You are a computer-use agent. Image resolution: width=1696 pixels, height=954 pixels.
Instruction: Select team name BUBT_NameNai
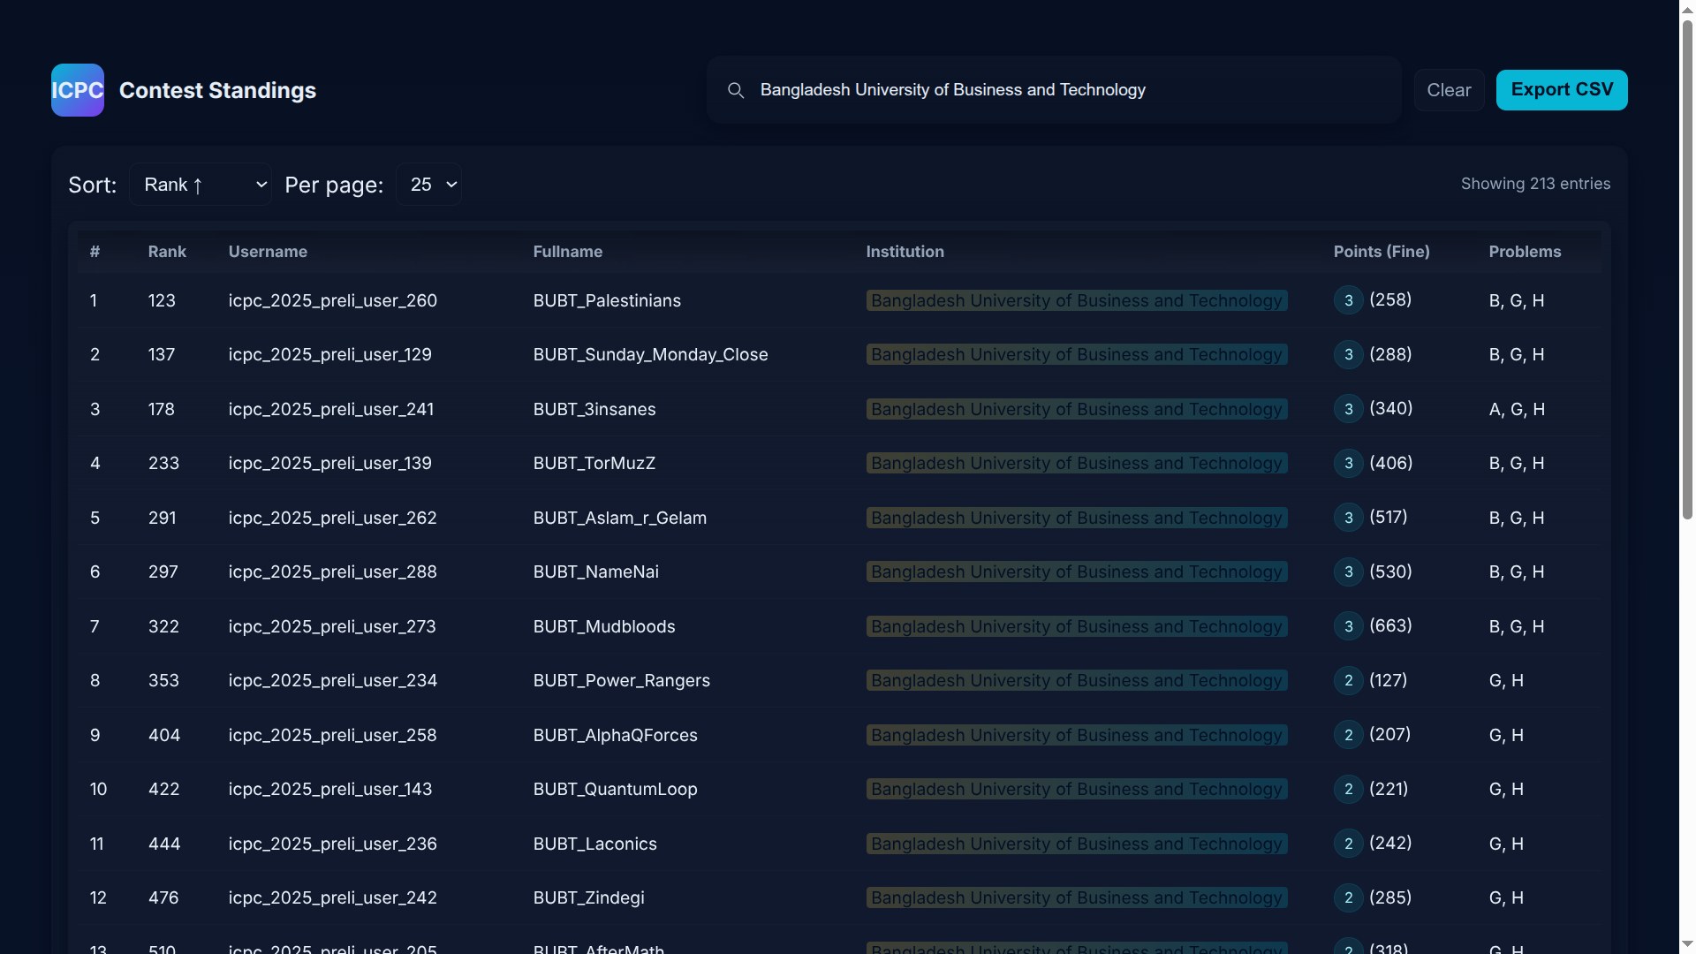pyautogui.click(x=596, y=572)
